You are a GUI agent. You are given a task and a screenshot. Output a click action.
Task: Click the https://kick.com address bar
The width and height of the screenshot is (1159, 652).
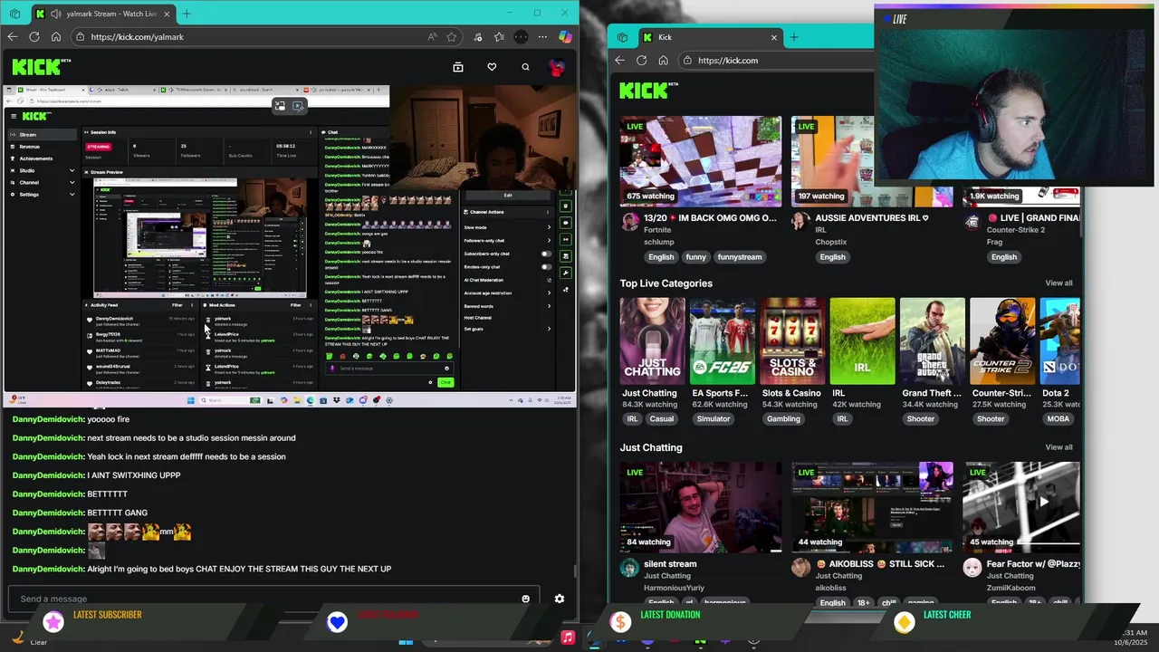[x=775, y=61]
